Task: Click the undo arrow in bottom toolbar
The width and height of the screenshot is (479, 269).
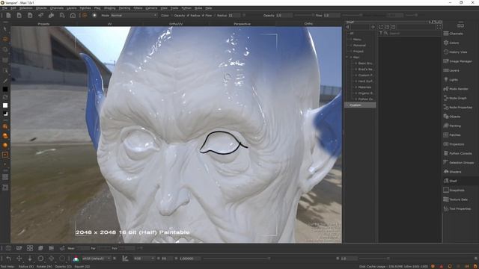Action: pos(8,259)
